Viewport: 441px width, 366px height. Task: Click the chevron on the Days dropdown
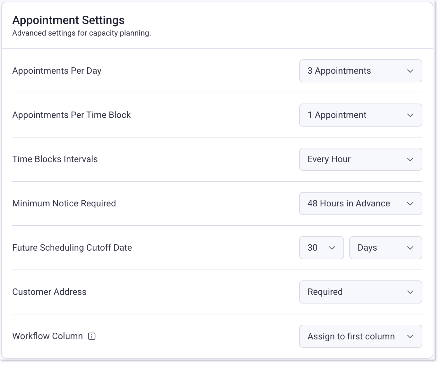410,248
